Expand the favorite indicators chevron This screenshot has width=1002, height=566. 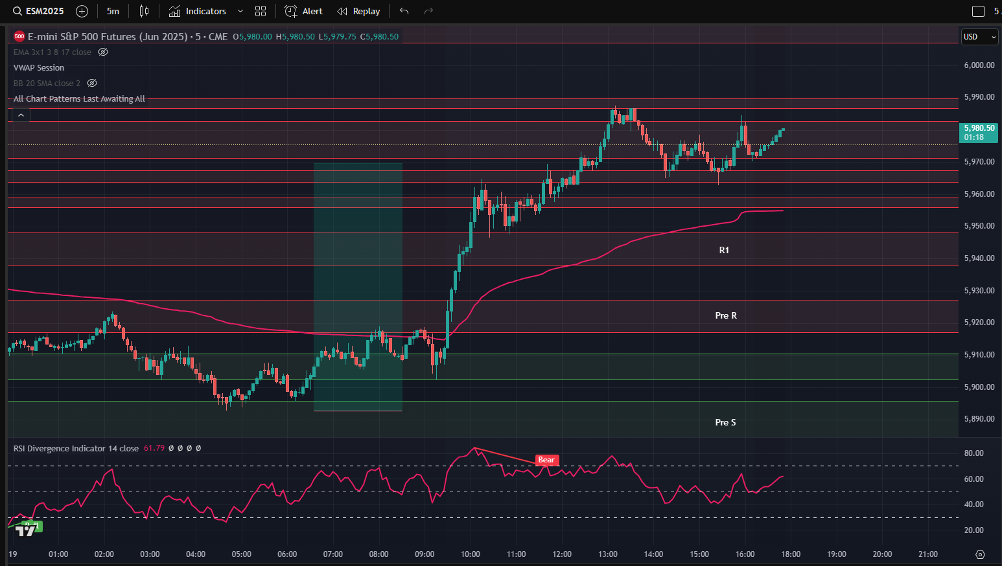[x=240, y=11]
